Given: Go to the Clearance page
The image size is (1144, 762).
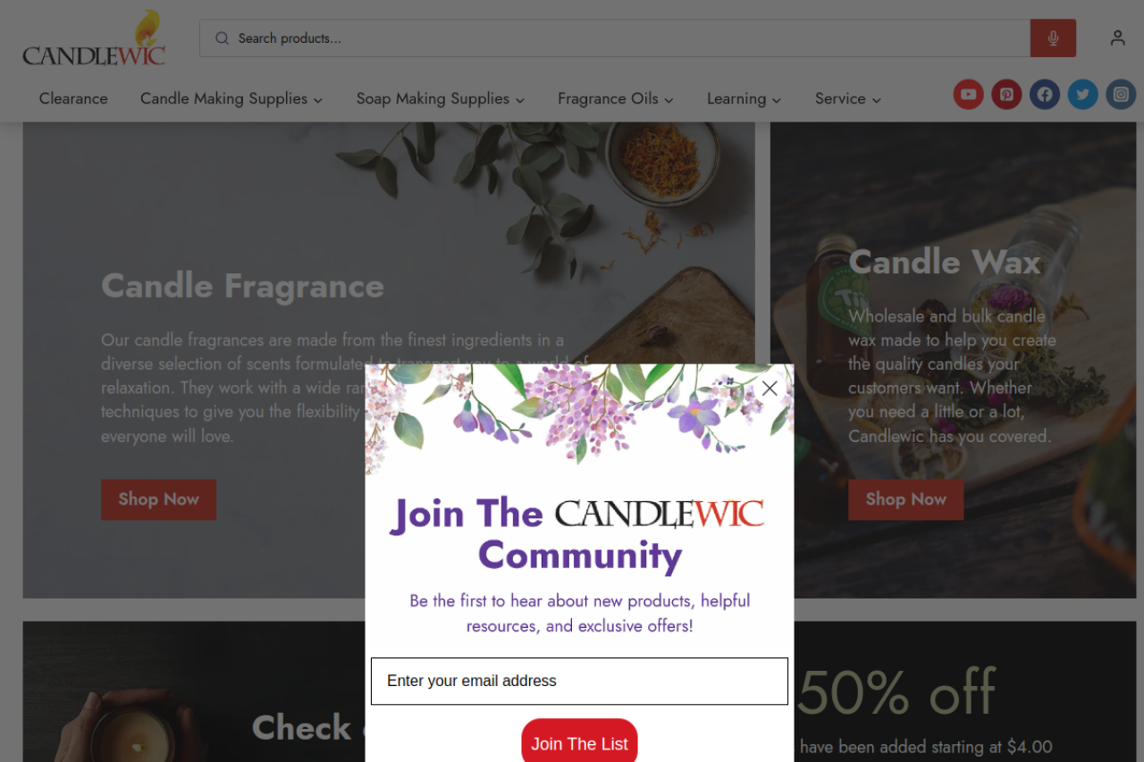Looking at the screenshot, I should pos(73,99).
